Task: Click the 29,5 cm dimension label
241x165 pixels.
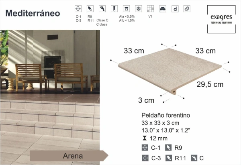Action: pyautogui.click(x=209, y=84)
